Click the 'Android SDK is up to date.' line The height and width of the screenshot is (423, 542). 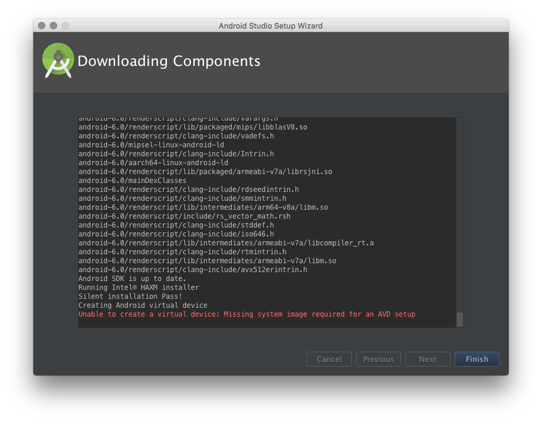(x=132, y=279)
